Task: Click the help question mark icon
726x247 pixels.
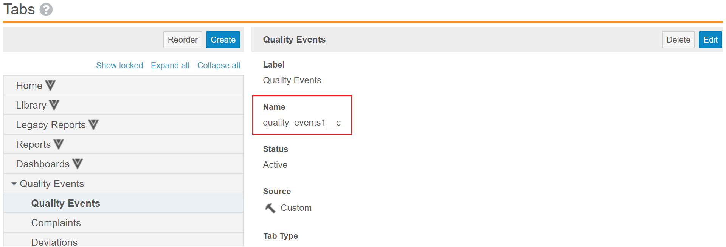Action: 46,9
